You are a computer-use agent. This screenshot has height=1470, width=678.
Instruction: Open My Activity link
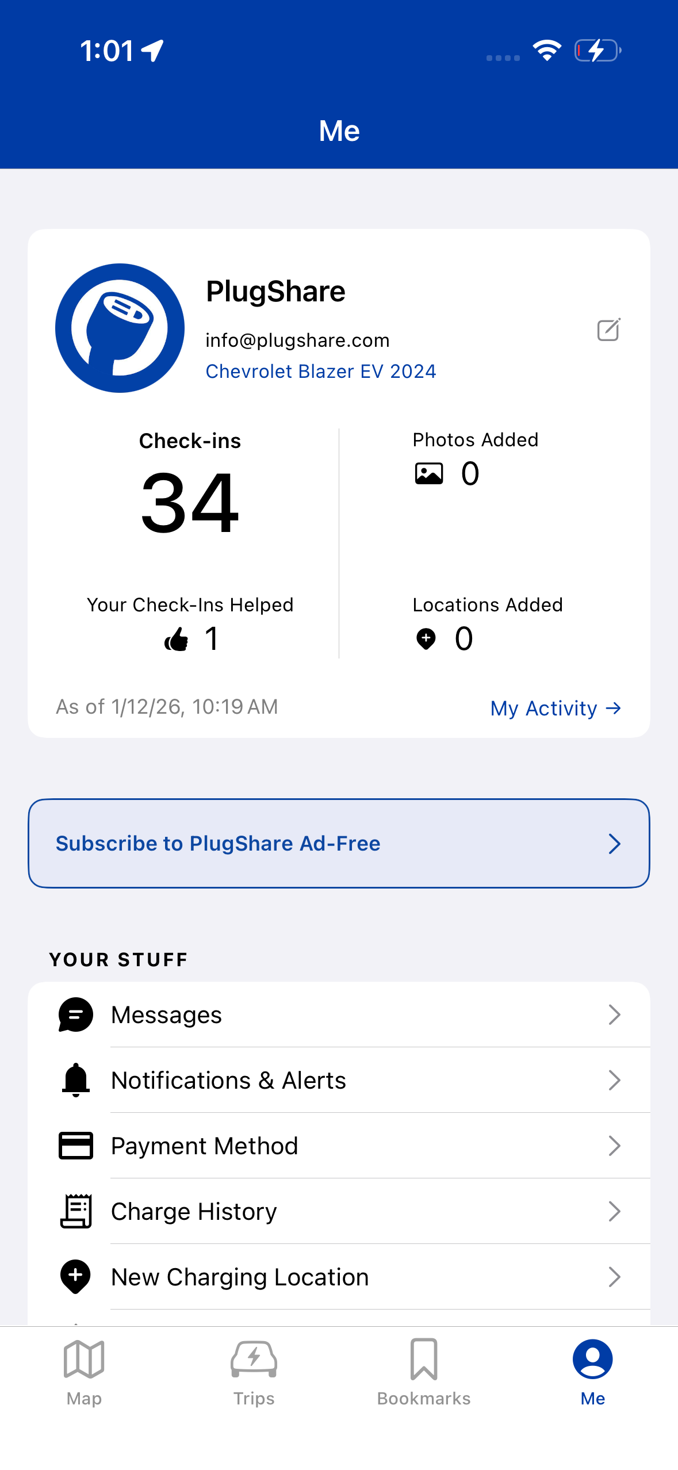(x=556, y=708)
